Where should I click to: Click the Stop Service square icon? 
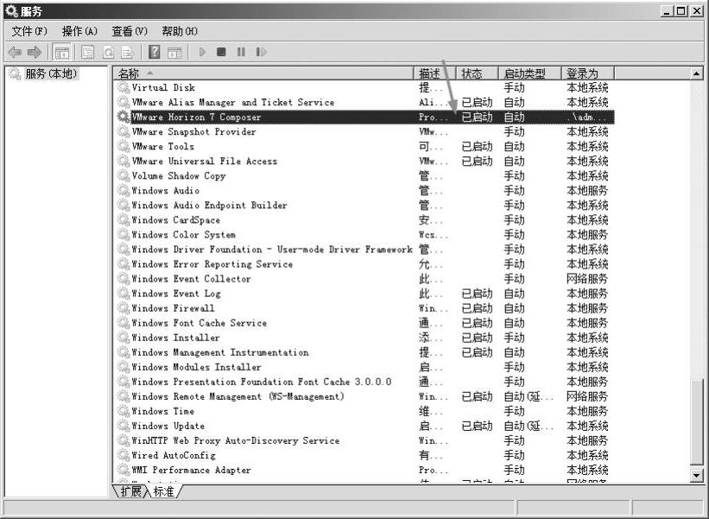[x=221, y=52]
